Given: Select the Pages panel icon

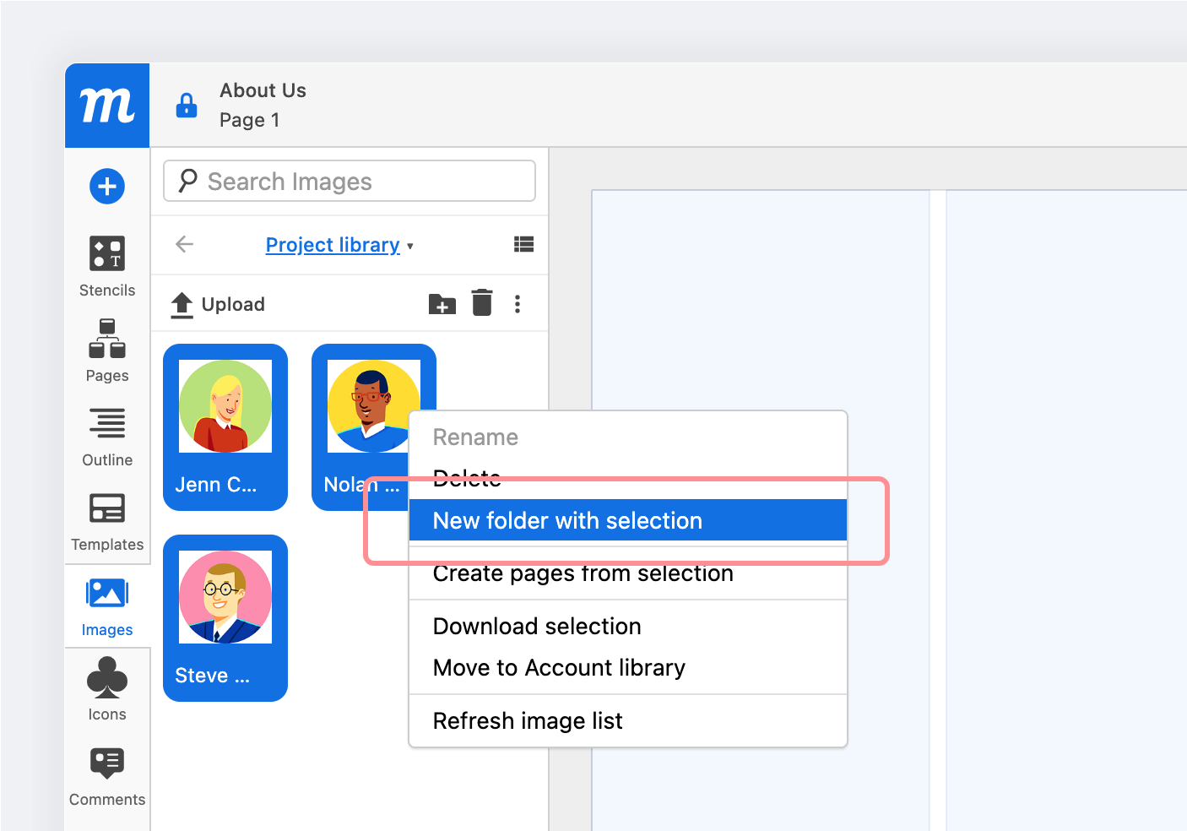Looking at the screenshot, I should click(106, 350).
